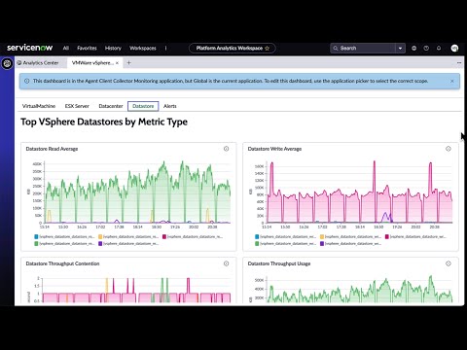
Task: Click the Datastore Write Average title
Action: 274,149
